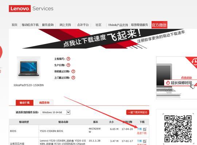Click the blue 下载 link in the 10.1.1.38 row
Viewport: 197px width, 145px height.
pos(139,141)
